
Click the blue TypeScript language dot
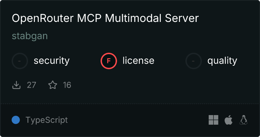[x=16, y=120]
